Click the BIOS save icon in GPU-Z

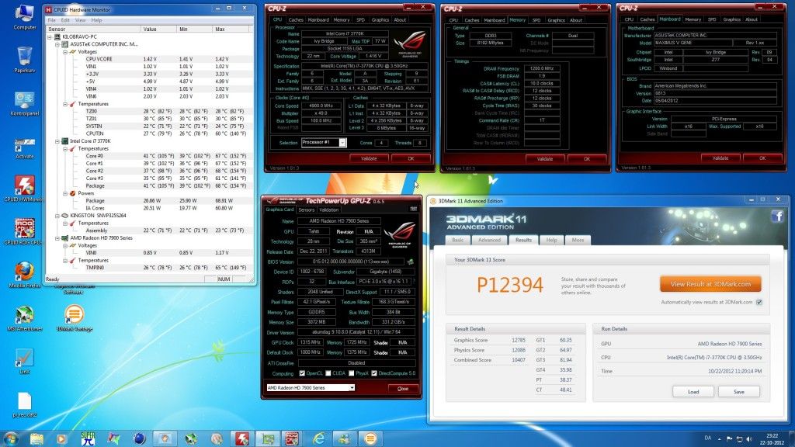click(x=410, y=262)
